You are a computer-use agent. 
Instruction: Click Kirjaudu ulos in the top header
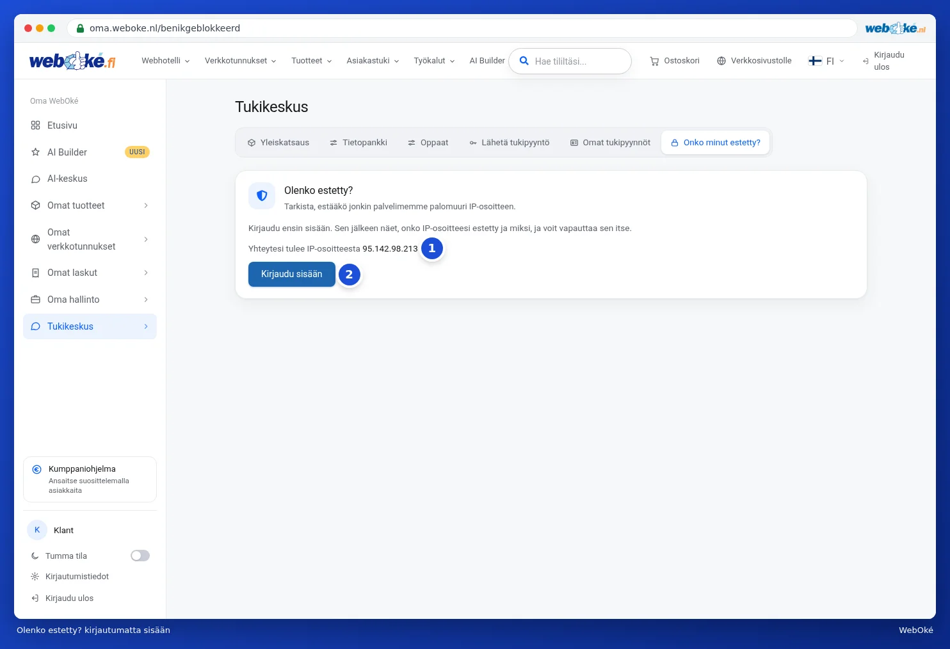(883, 61)
